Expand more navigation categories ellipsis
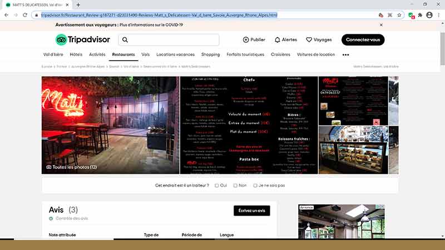 345,54
